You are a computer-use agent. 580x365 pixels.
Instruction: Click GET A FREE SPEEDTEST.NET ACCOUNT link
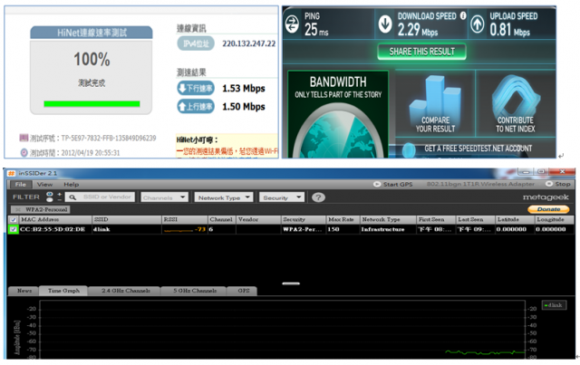tap(478, 149)
